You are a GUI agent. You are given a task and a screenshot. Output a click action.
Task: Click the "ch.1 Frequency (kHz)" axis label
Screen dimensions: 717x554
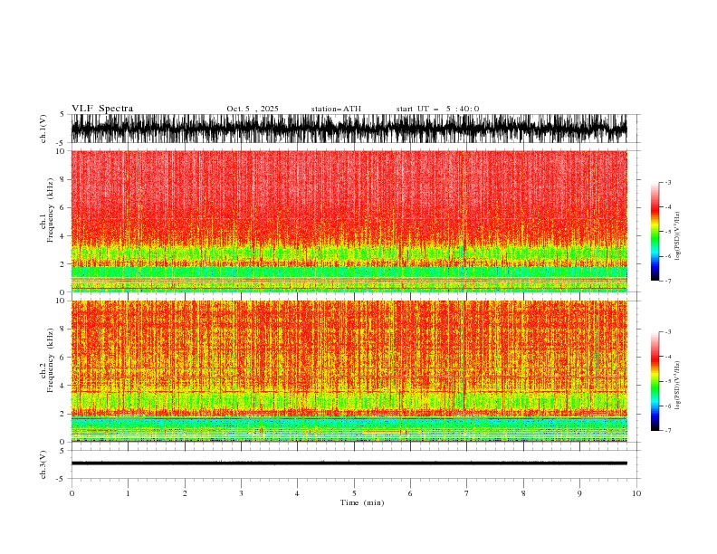click(x=47, y=221)
